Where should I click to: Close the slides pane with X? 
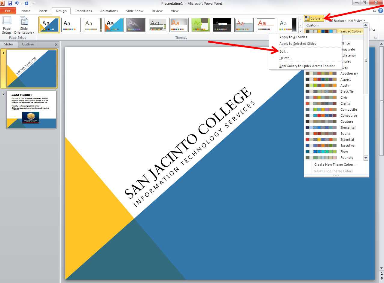pyautogui.click(x=56, y=45)
